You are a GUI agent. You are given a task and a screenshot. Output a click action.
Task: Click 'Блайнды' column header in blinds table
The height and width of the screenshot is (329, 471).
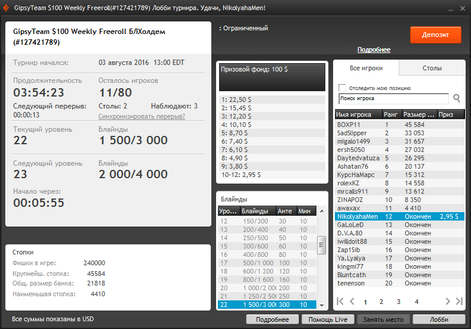click(258, 211)
